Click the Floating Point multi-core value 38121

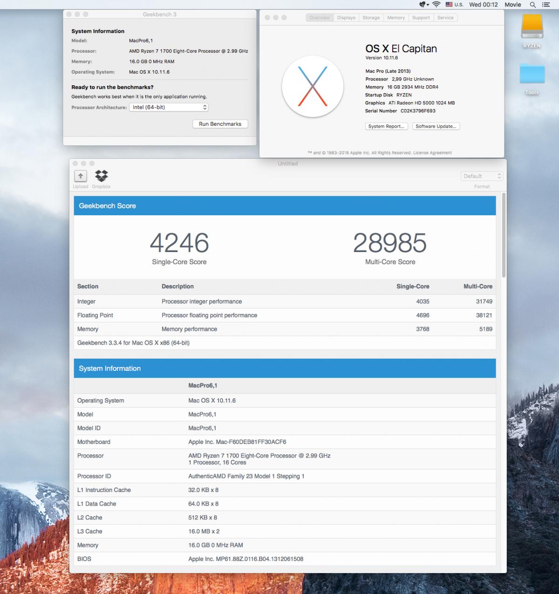pyautogui.click(x=484, y=315)
